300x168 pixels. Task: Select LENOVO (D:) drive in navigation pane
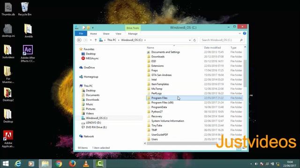93,123
